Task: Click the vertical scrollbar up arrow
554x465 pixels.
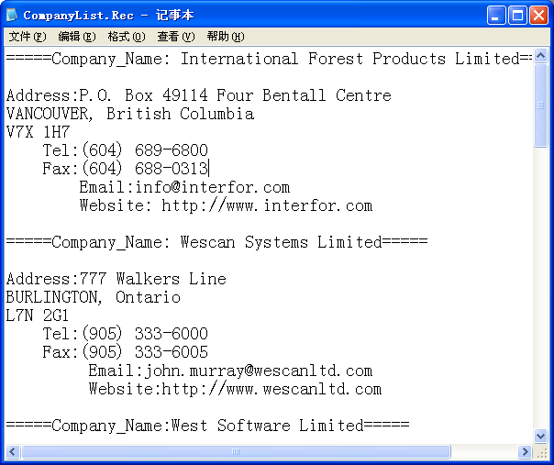Action: click(x=541, y=57)
